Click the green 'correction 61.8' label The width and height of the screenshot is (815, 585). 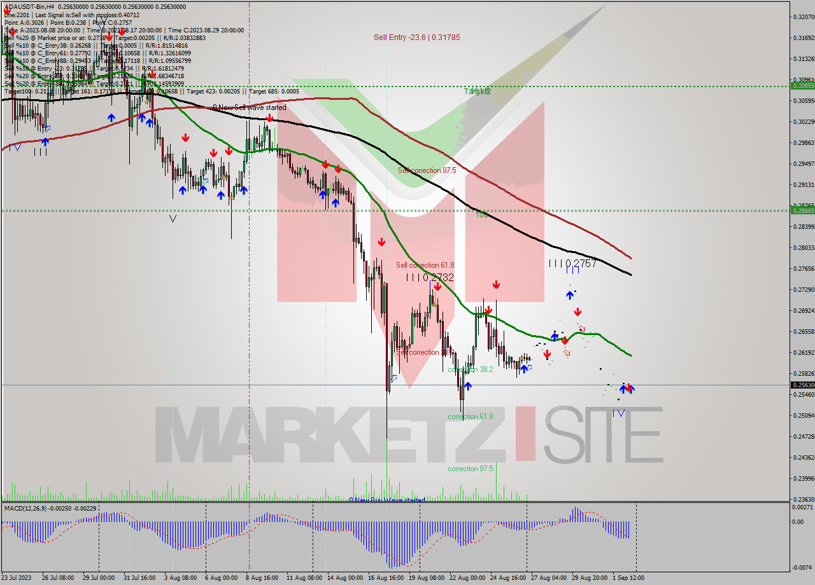pyautogui.click(x=471, y=416)
